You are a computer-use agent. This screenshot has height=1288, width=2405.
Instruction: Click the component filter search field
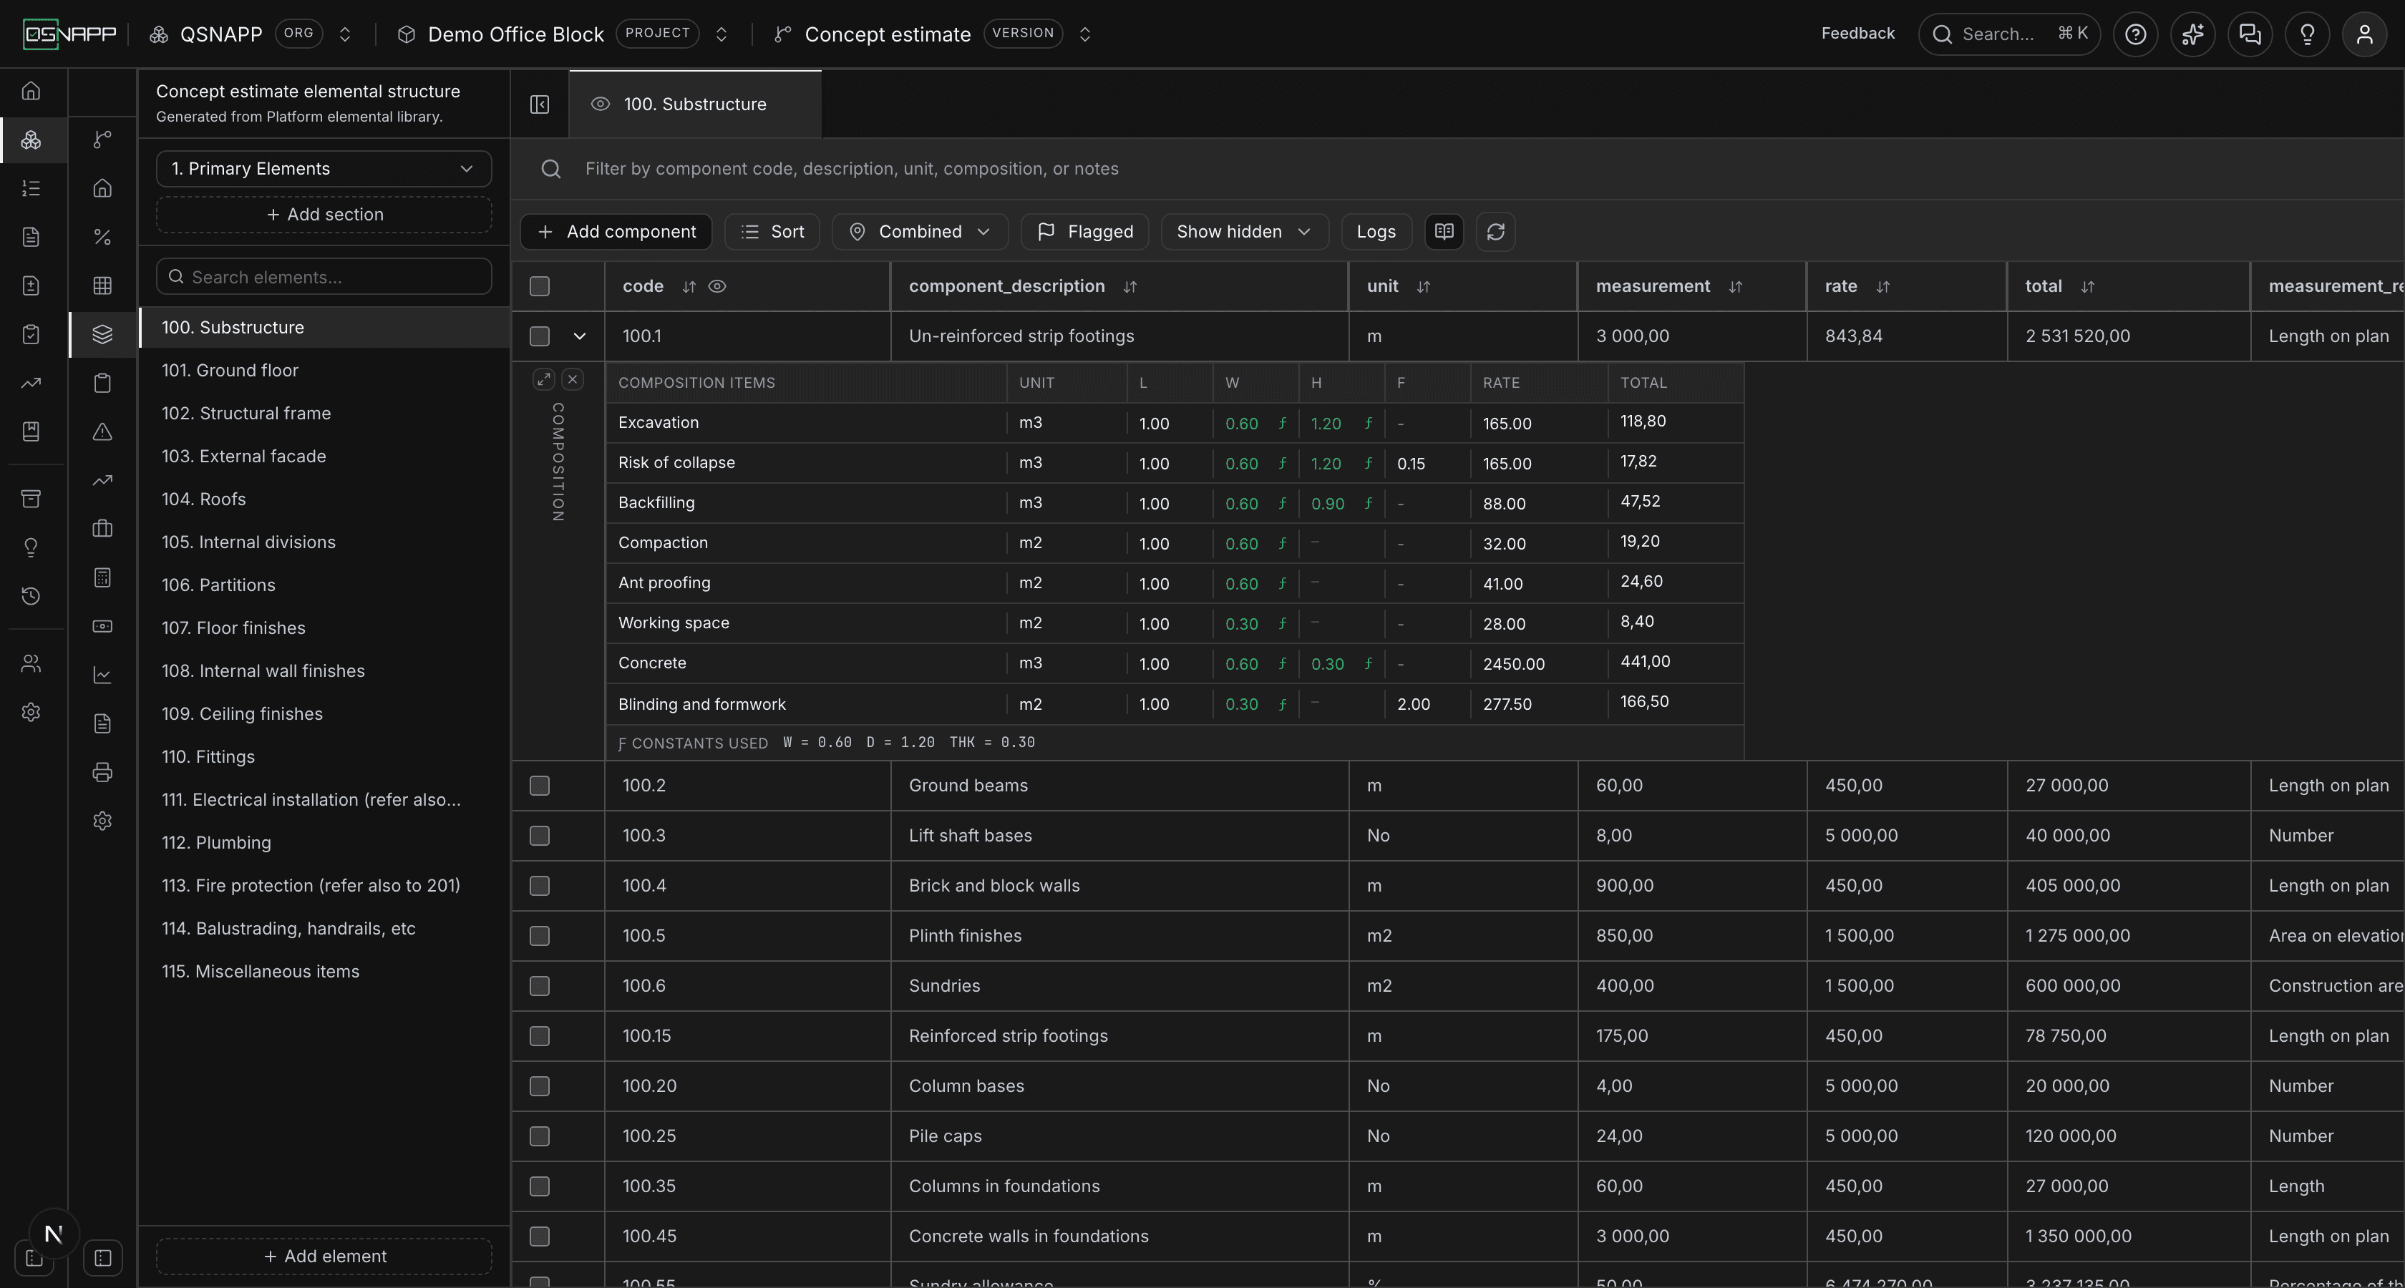pos(1457,169)
